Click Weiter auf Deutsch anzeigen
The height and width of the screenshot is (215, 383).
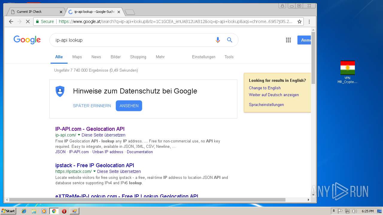point(274,95)
